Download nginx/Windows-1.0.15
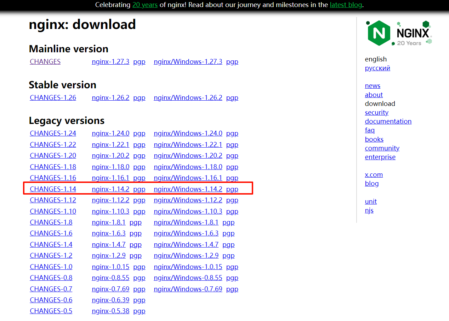Screen dimensions: 449x321 [188, 267]
